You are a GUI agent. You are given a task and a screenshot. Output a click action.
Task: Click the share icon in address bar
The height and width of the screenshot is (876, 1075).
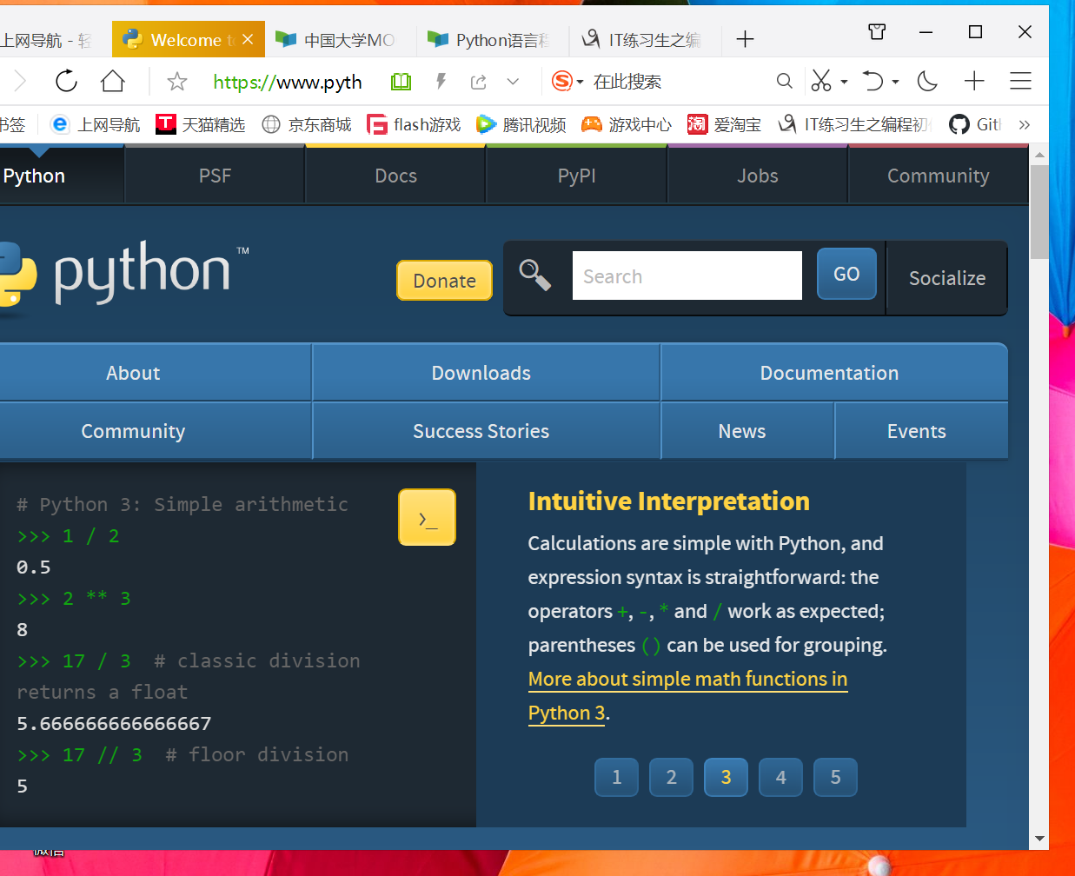478,82
